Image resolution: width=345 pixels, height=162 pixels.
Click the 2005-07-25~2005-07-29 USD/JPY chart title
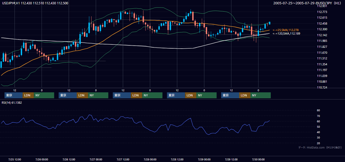308,3
